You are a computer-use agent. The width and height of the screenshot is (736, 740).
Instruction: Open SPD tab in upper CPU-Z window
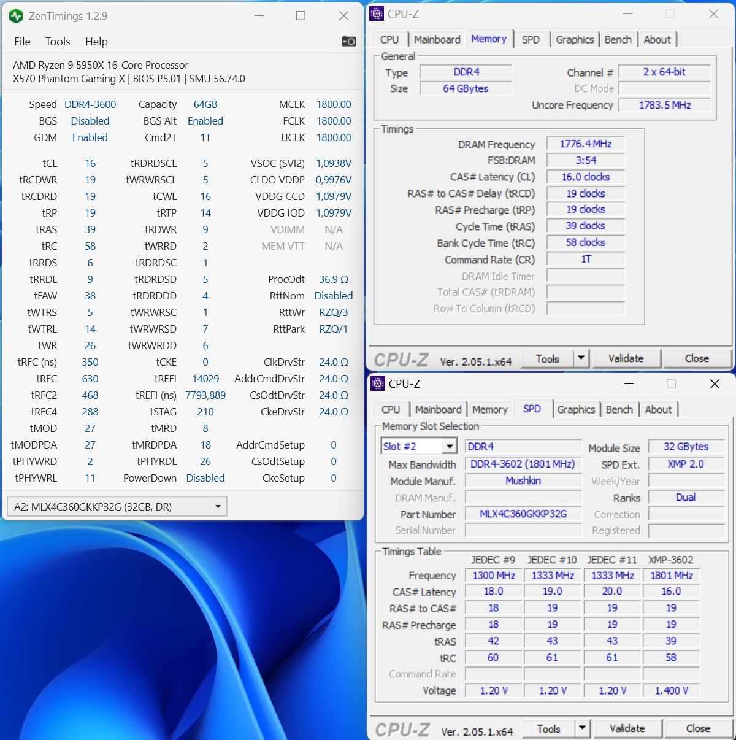(531, 39)
